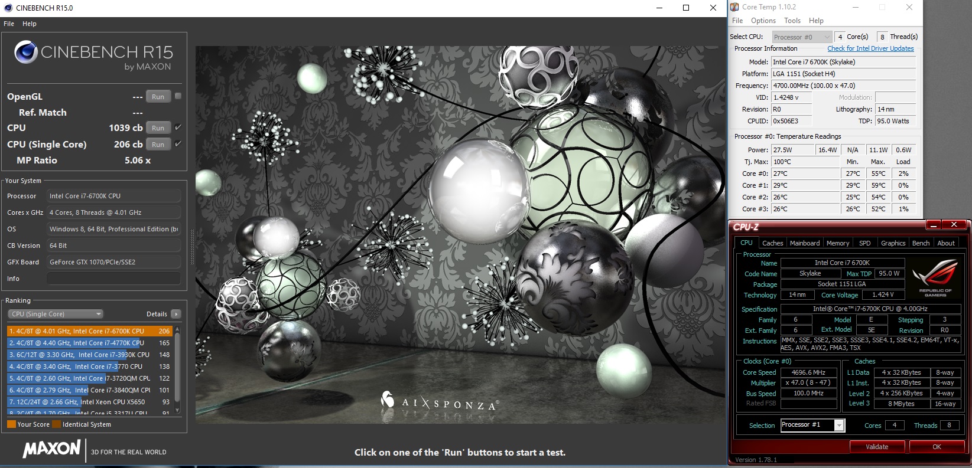The image size is (972, 468).
Task: Switch to CPU-Z Mainboard tab
Action: coord(805,243)
